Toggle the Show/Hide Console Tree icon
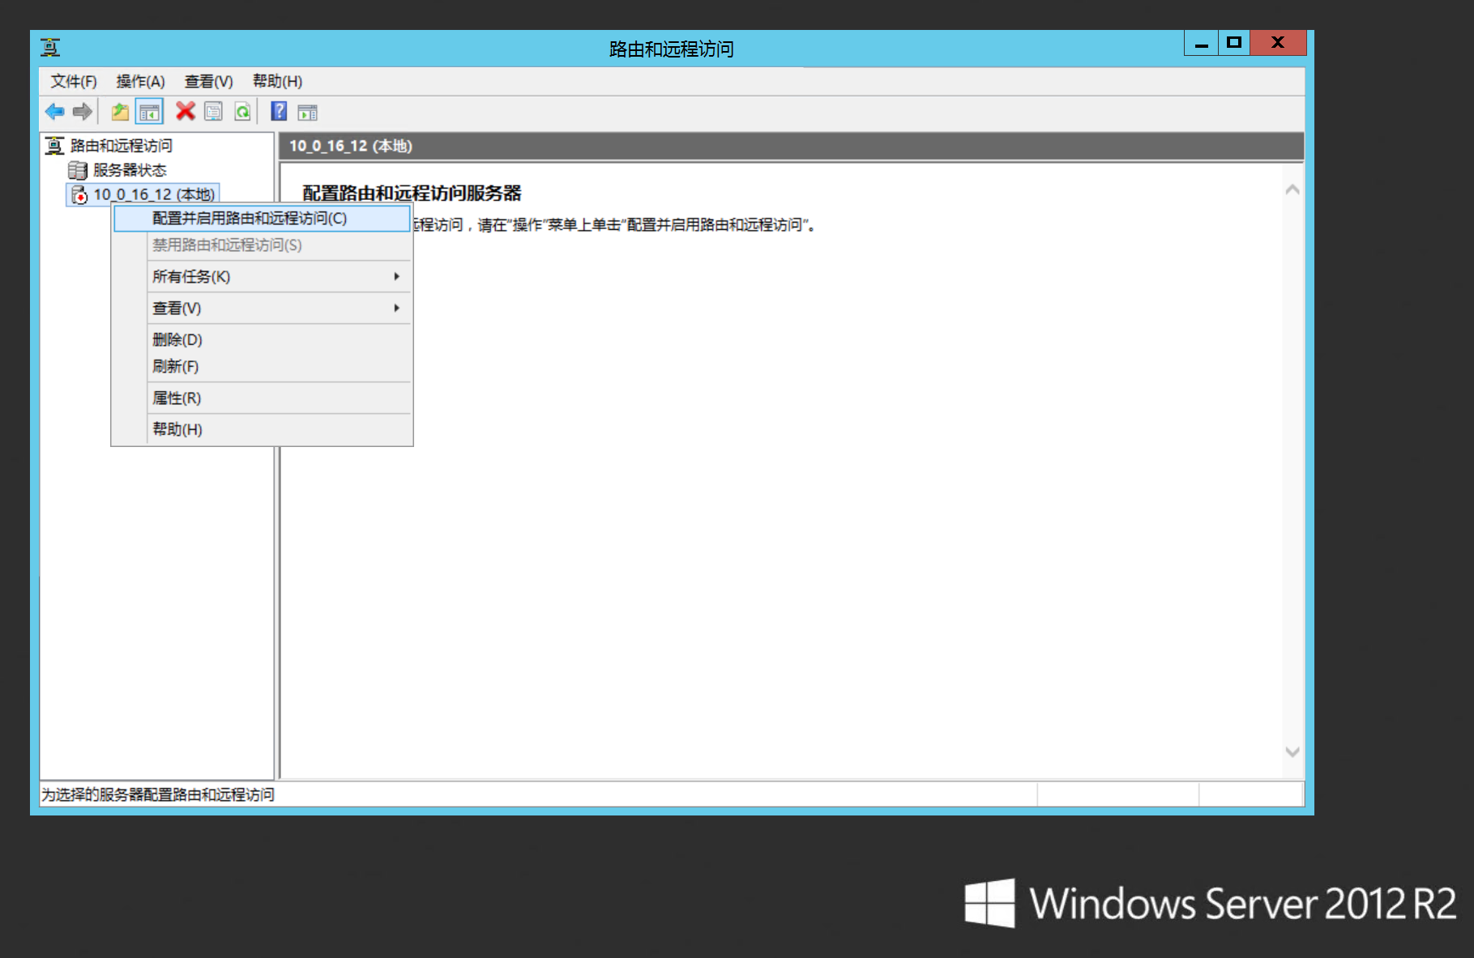Viewport: 1474px width, 958px height. (149, 112)
